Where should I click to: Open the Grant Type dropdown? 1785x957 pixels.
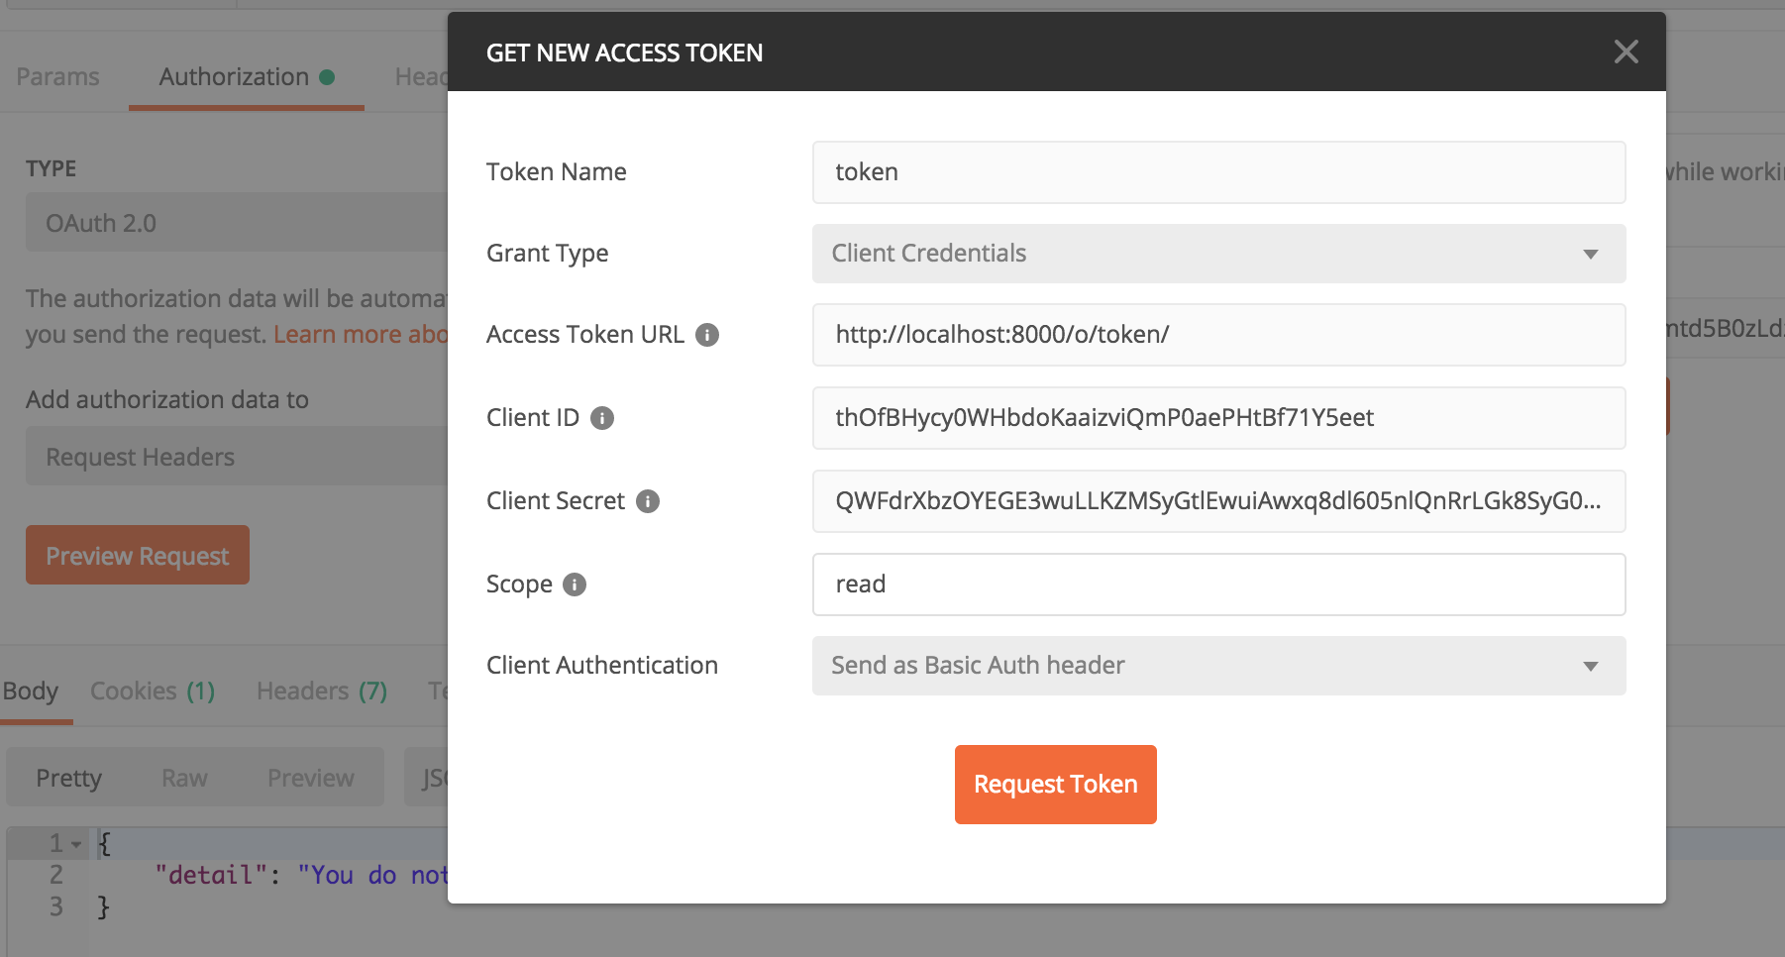(1217, 254)
